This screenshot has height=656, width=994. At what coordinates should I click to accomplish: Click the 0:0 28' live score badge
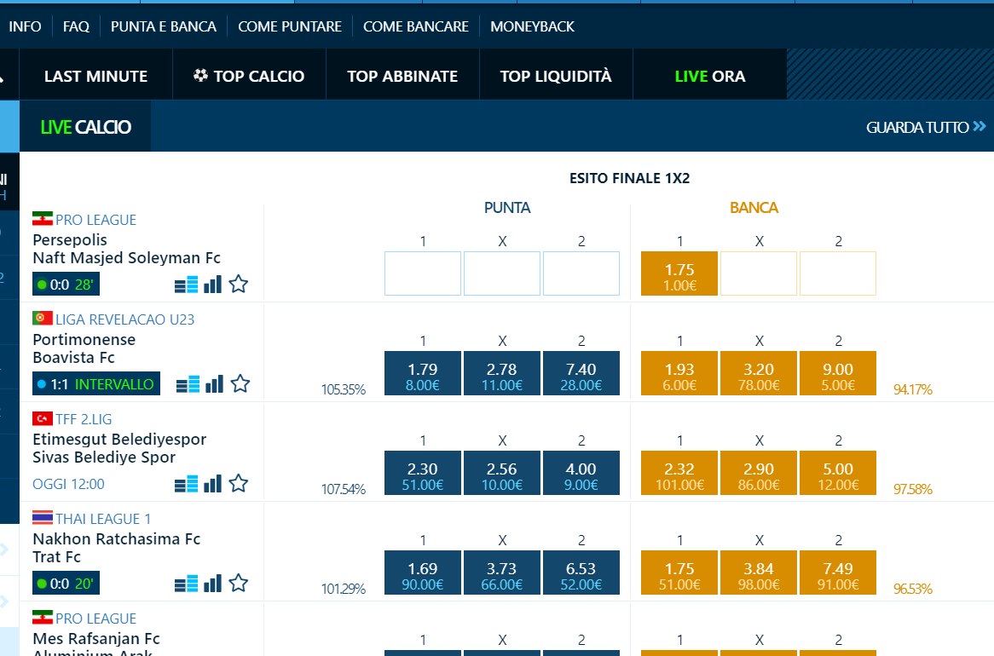coord(66,285)
